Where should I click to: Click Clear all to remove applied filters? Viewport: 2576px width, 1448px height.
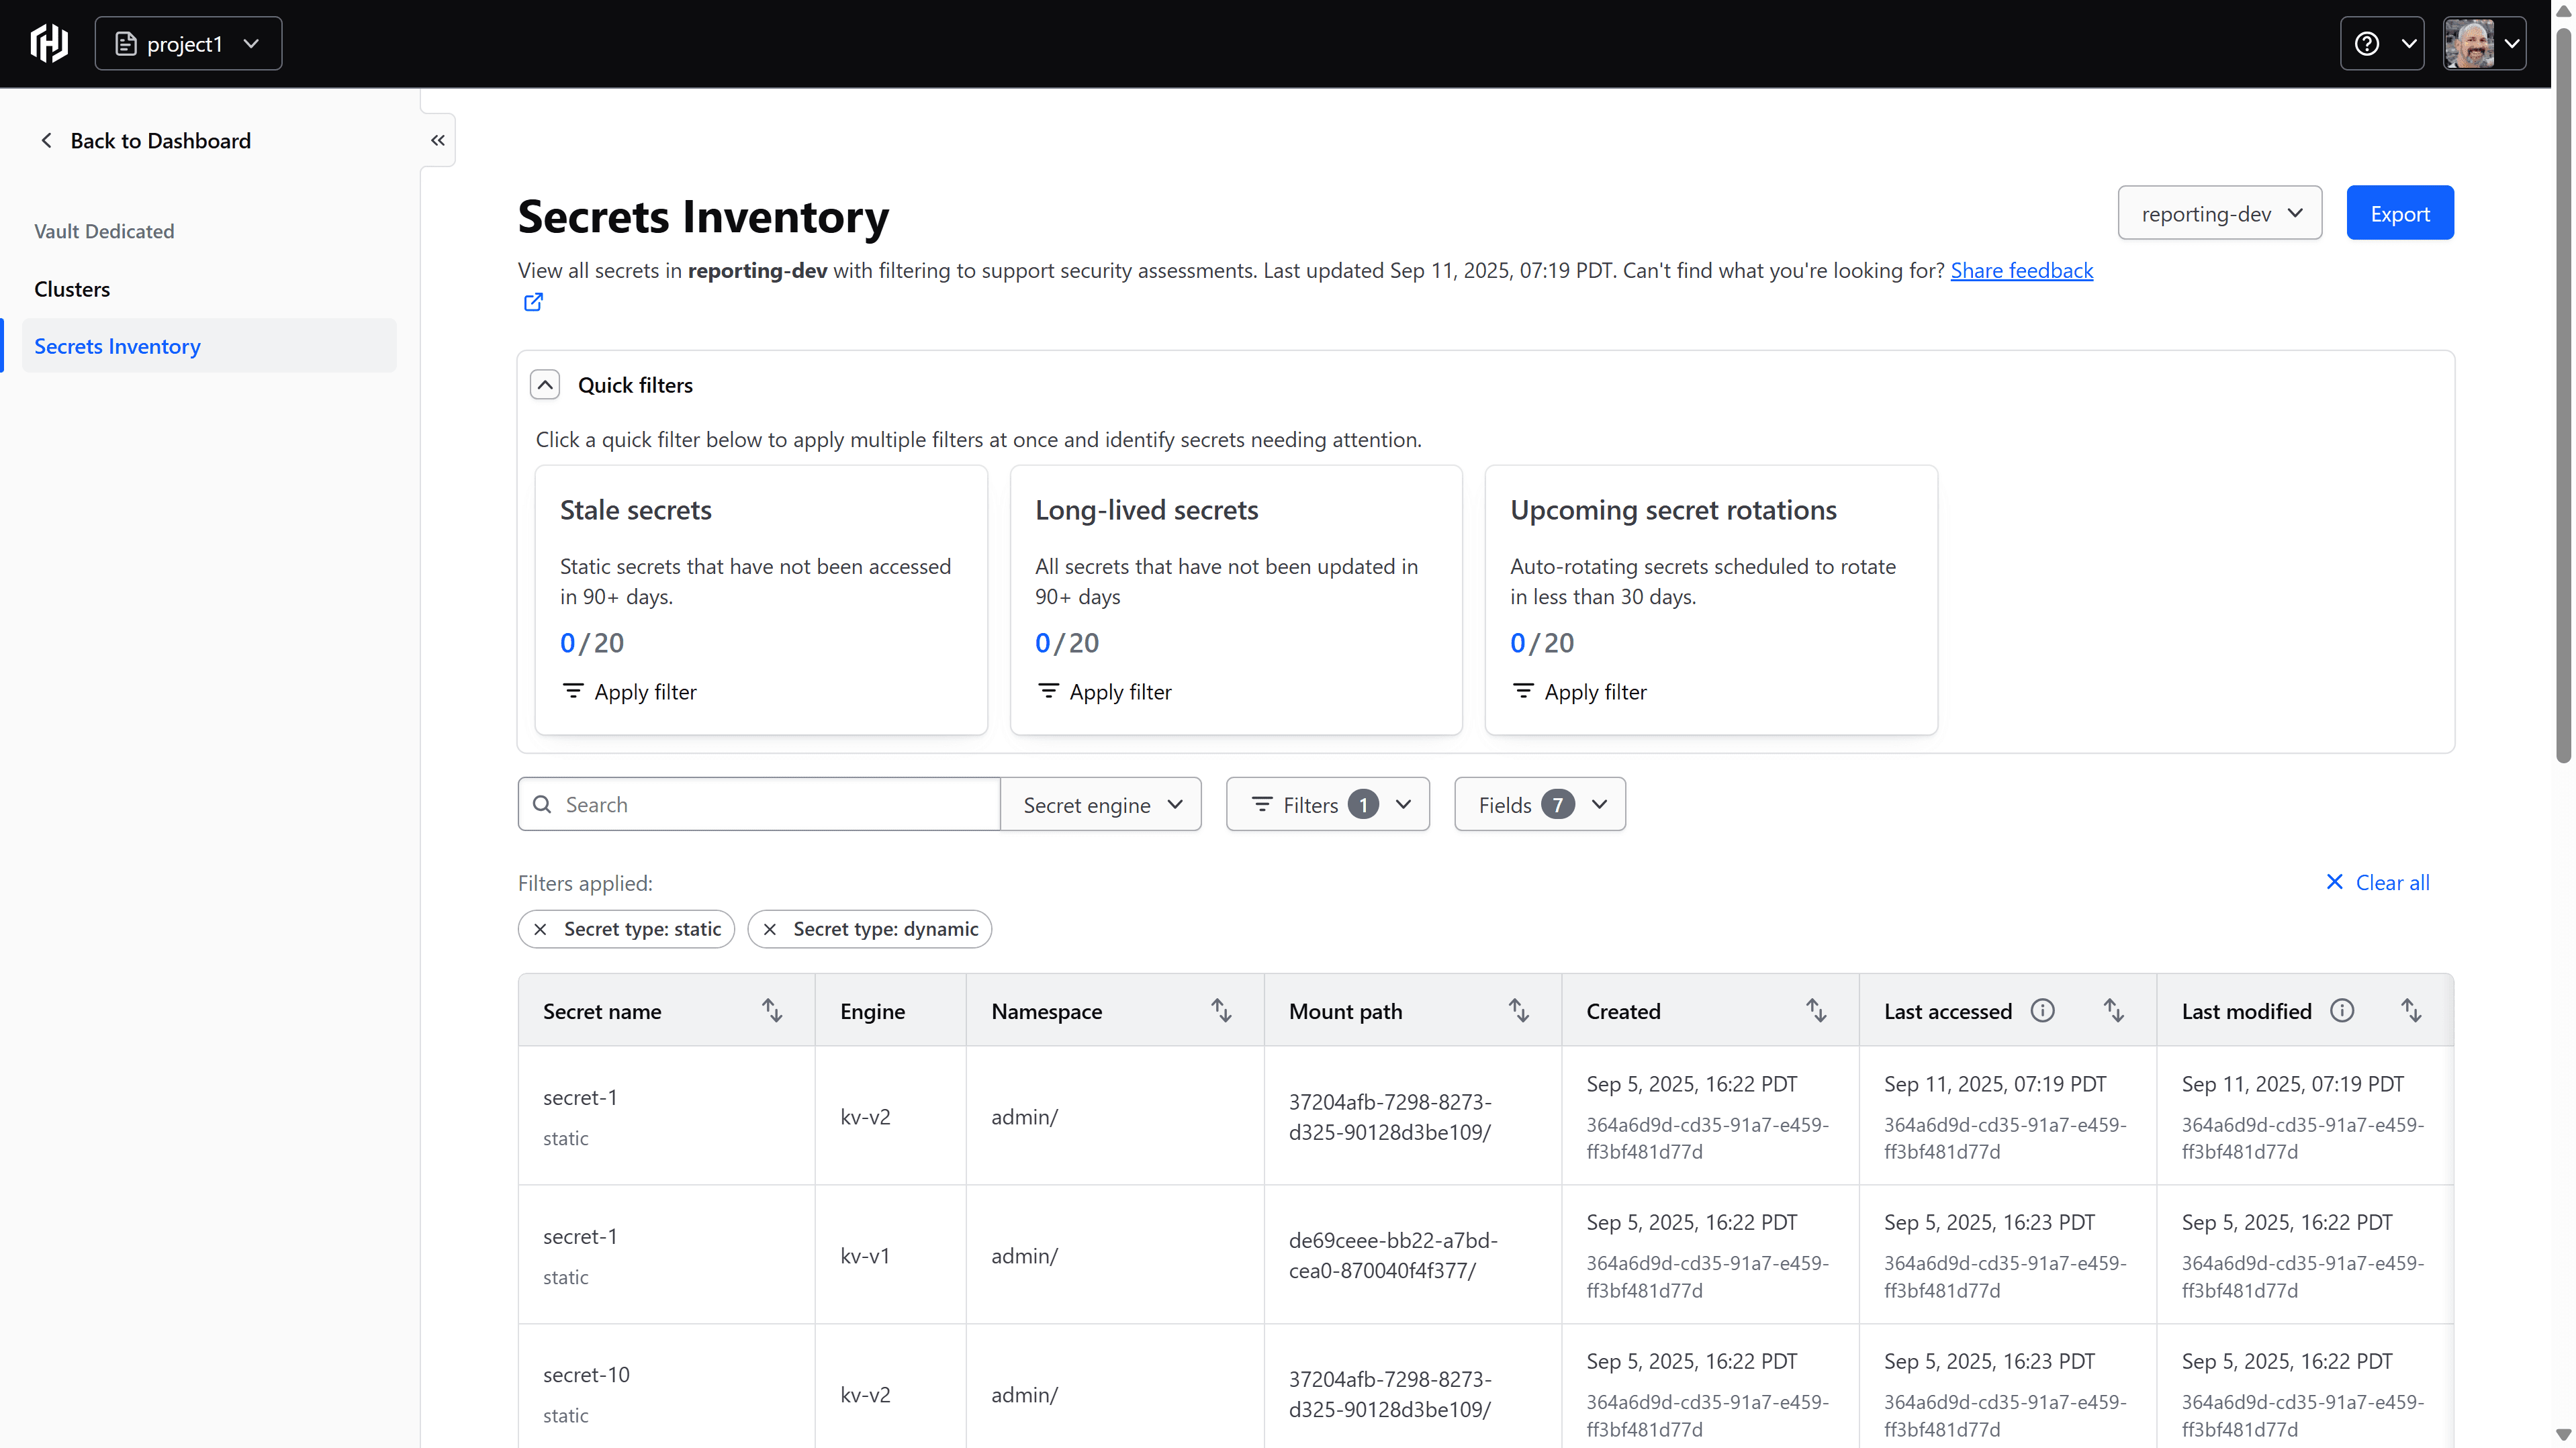2377,881
